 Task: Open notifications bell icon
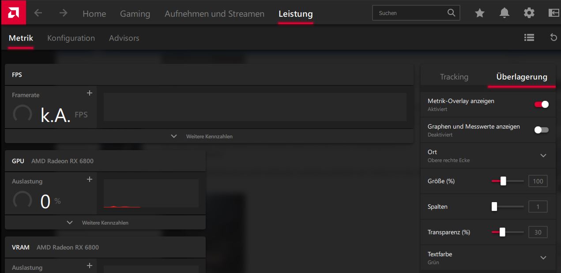pos(504,13)
